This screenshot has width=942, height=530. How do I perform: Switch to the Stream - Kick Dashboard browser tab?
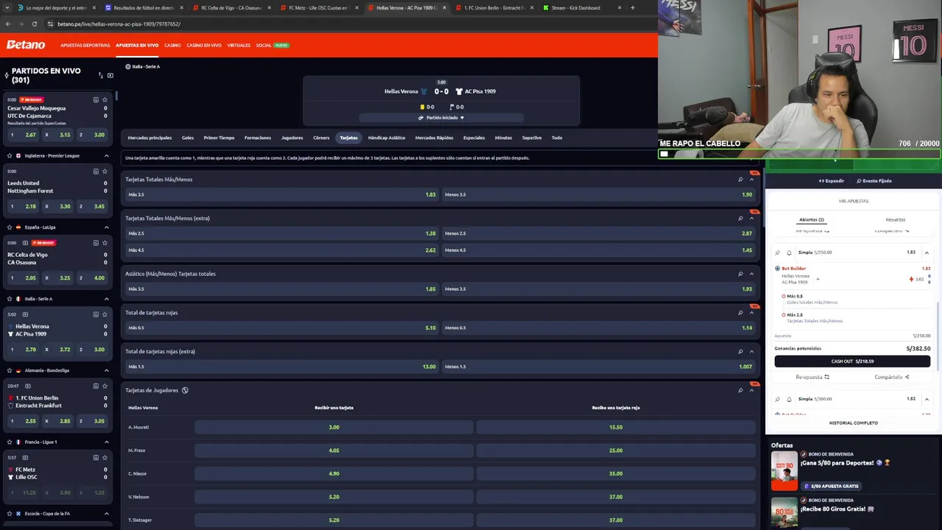coord(576,7)
